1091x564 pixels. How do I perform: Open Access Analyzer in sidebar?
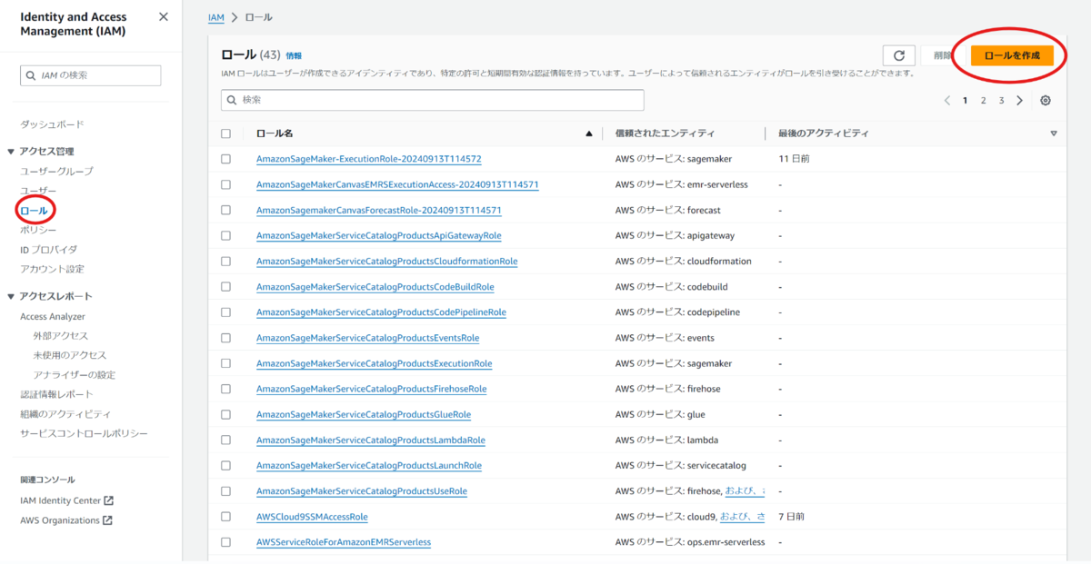(x=53, y=316)
